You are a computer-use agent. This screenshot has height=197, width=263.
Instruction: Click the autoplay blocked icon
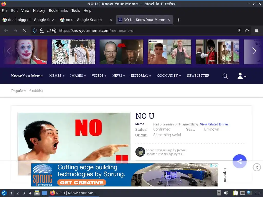tap(54, 31)
